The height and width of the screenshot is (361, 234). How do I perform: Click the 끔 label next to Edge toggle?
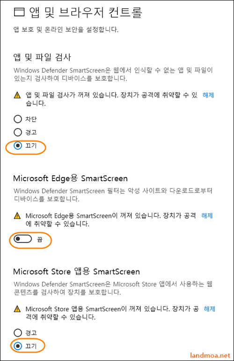coord(40,239)
